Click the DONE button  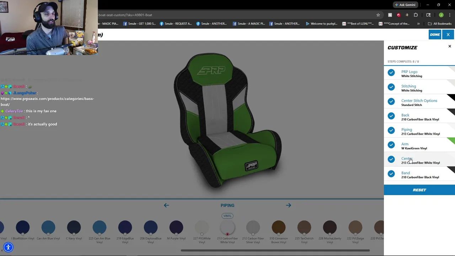click(x=435, y=34)
